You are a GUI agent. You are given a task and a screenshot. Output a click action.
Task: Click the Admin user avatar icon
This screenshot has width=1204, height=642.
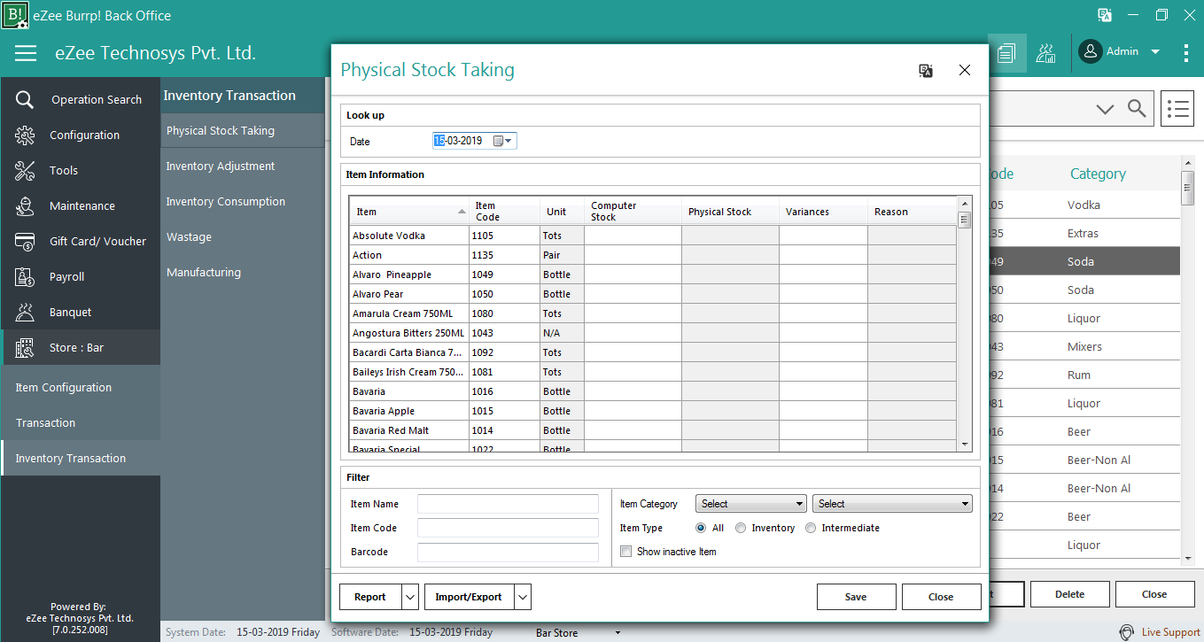click(x=1091, y=51)
